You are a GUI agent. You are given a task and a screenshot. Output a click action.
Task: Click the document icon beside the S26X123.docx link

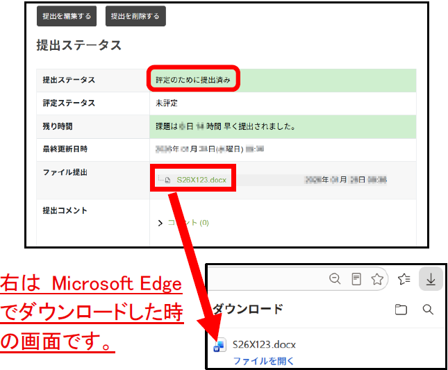pyautogui.click(x=167, y=180)
